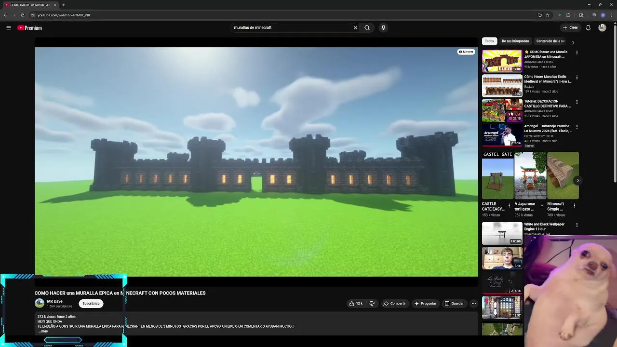617x347 pixels.
Task: Open 'DECORACION CASTILLO DEFINITIVO' video title
Action: pos(548,104)
